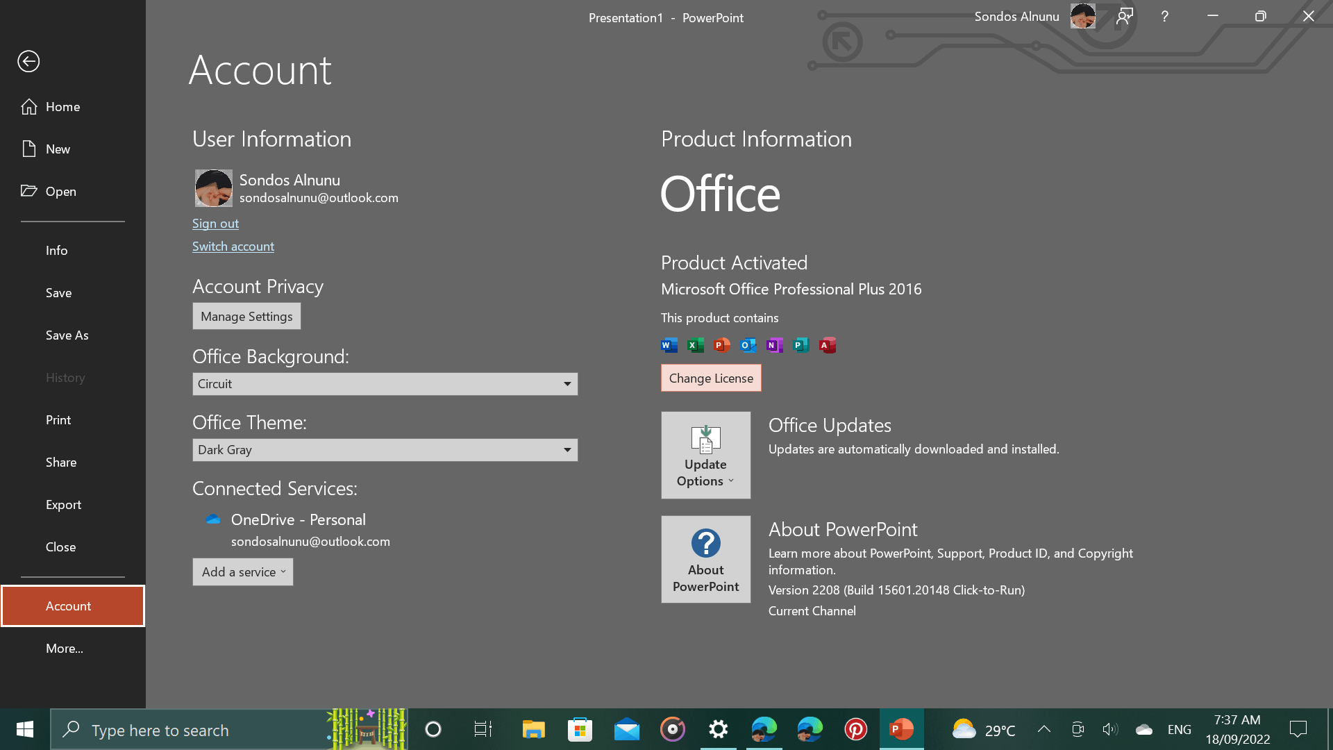1333x750 pixels.
Task: Click More... in the sidebar
Action: (73, 649)
